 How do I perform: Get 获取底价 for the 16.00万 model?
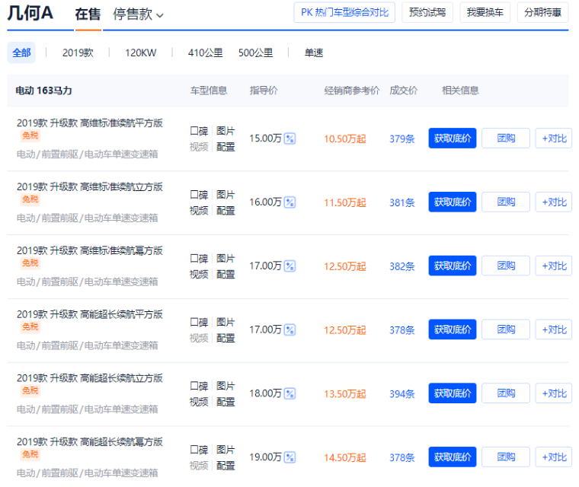click(x=453, y=202)
